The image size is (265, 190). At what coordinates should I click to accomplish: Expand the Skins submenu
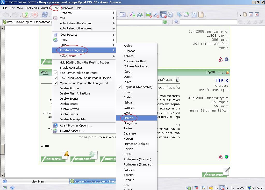point(84,45)
